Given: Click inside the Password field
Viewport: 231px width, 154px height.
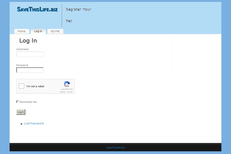Looking at the screenshot, I should [x=30, y=70].
